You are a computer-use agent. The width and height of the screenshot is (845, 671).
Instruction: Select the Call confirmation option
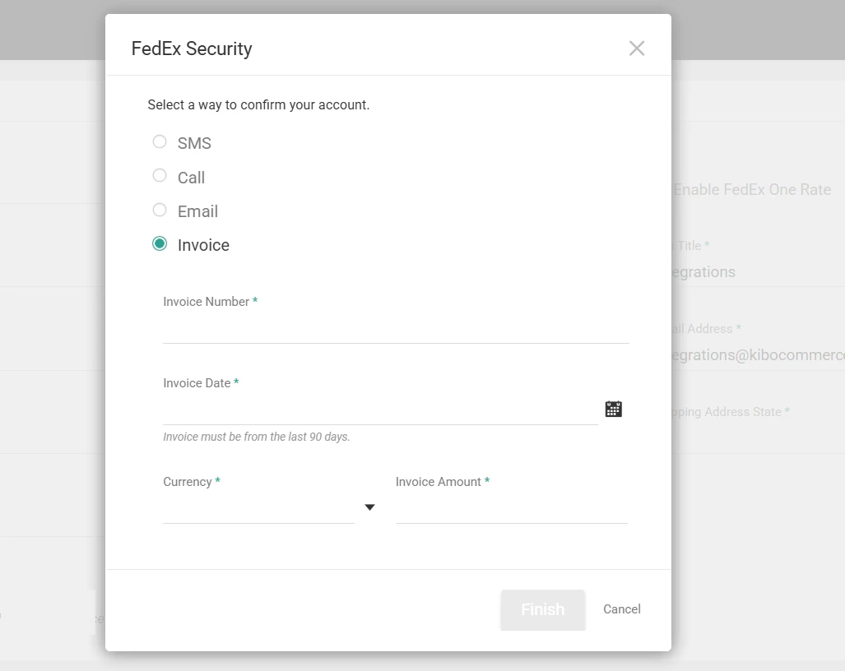pos(160,175)
